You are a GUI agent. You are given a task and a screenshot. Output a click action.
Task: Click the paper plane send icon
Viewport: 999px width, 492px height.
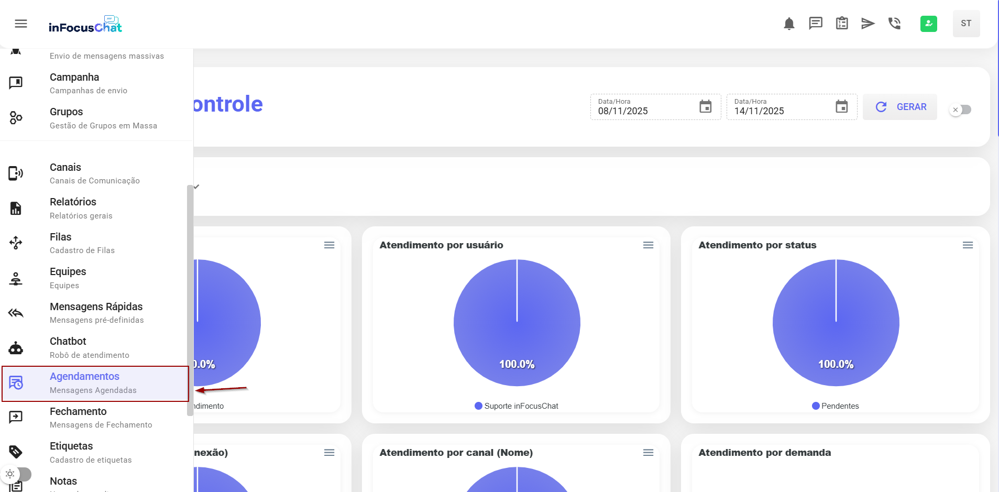(868, 24)
